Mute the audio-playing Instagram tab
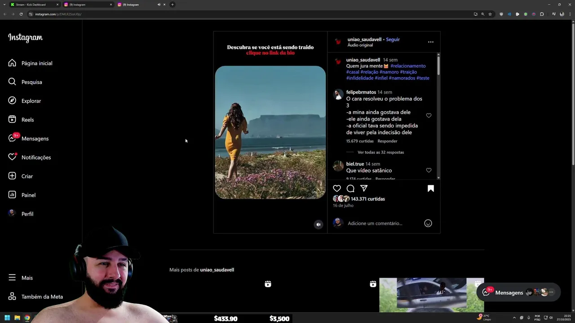This screenshot has width=575, height=323. click(x=159, y=4)
